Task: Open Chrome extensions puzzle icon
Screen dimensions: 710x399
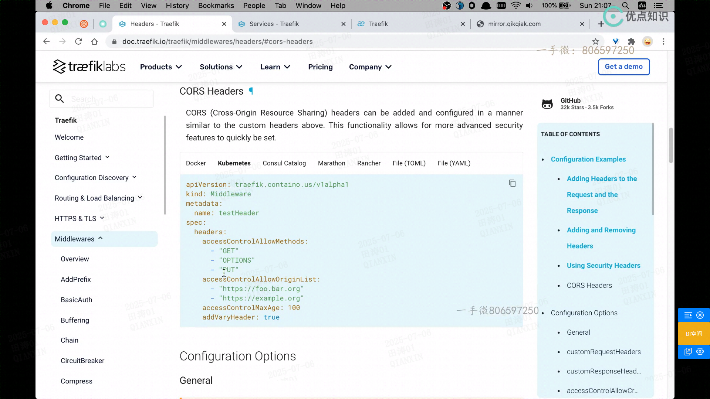Action: 632,41
